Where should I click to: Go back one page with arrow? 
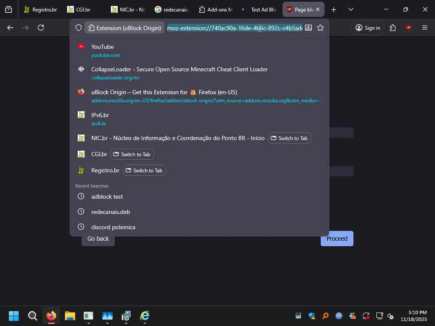10,28
